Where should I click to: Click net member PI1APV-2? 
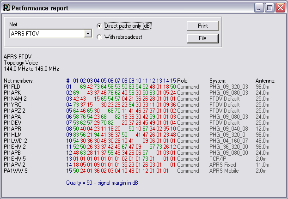(14, 165)
